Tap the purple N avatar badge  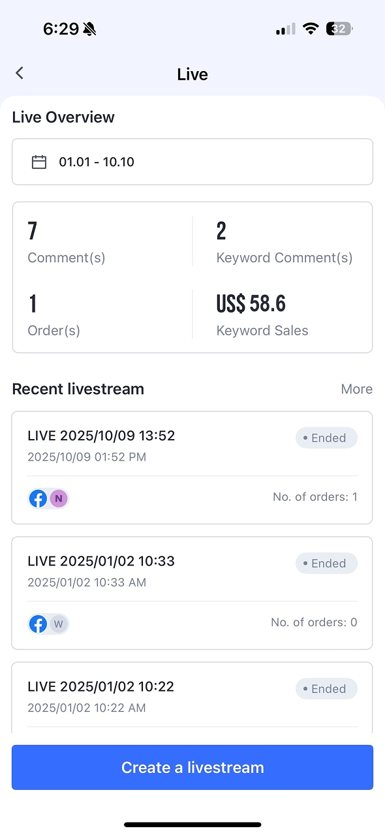click(x=59, y=499)
